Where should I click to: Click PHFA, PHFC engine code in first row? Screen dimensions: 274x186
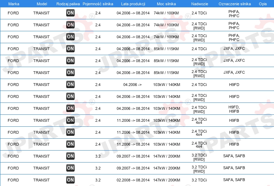point(234,14)
